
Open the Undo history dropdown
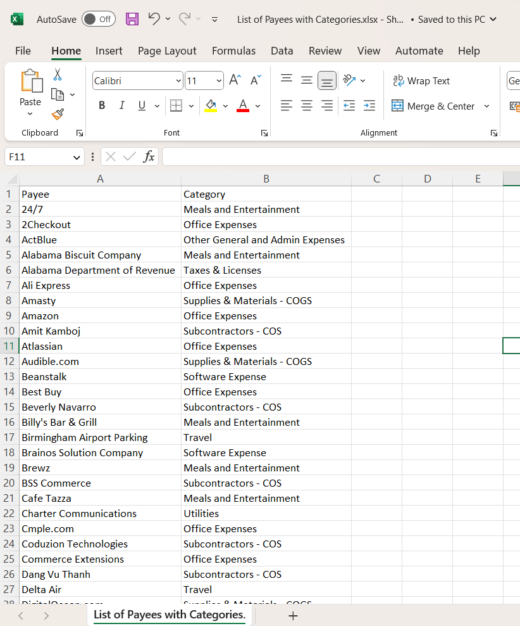pos(168,19)
